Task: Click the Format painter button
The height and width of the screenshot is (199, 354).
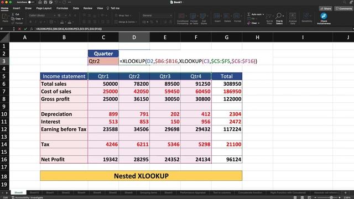Action: [x=17, y=23]
